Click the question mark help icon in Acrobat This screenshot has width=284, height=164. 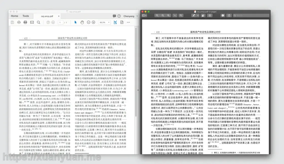[119, 16]
